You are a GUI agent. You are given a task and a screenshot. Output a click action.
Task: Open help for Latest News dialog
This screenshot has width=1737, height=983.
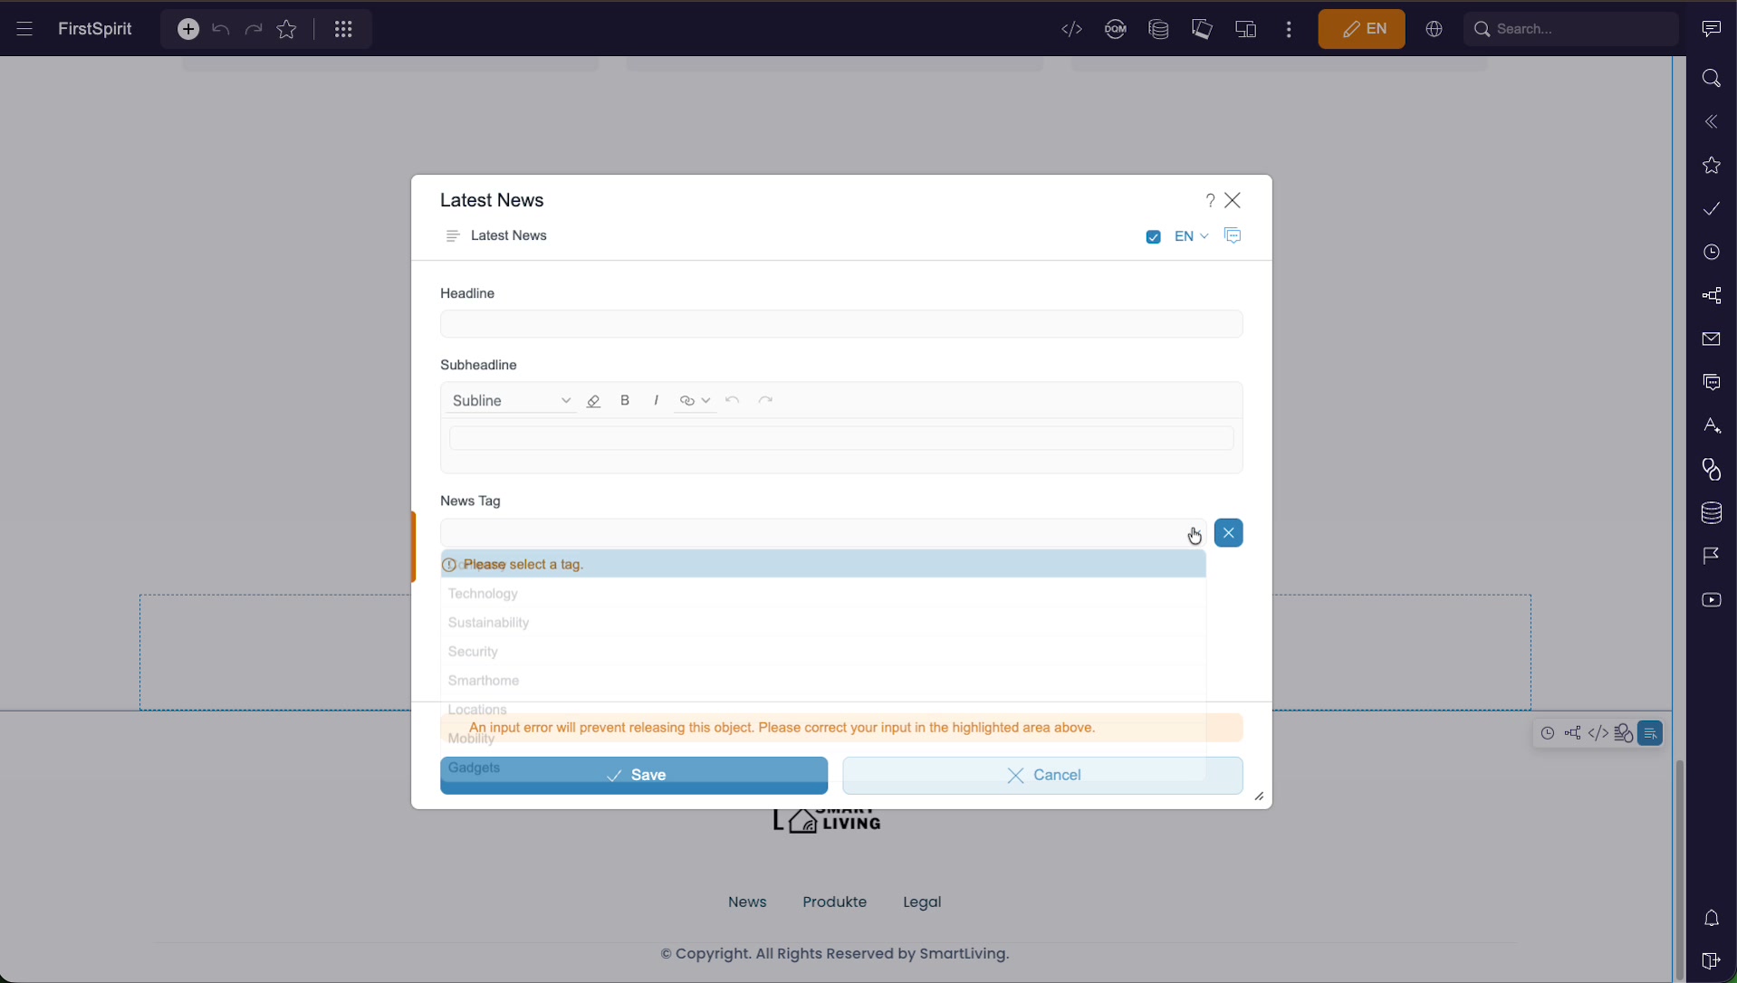pos(1210,200)
